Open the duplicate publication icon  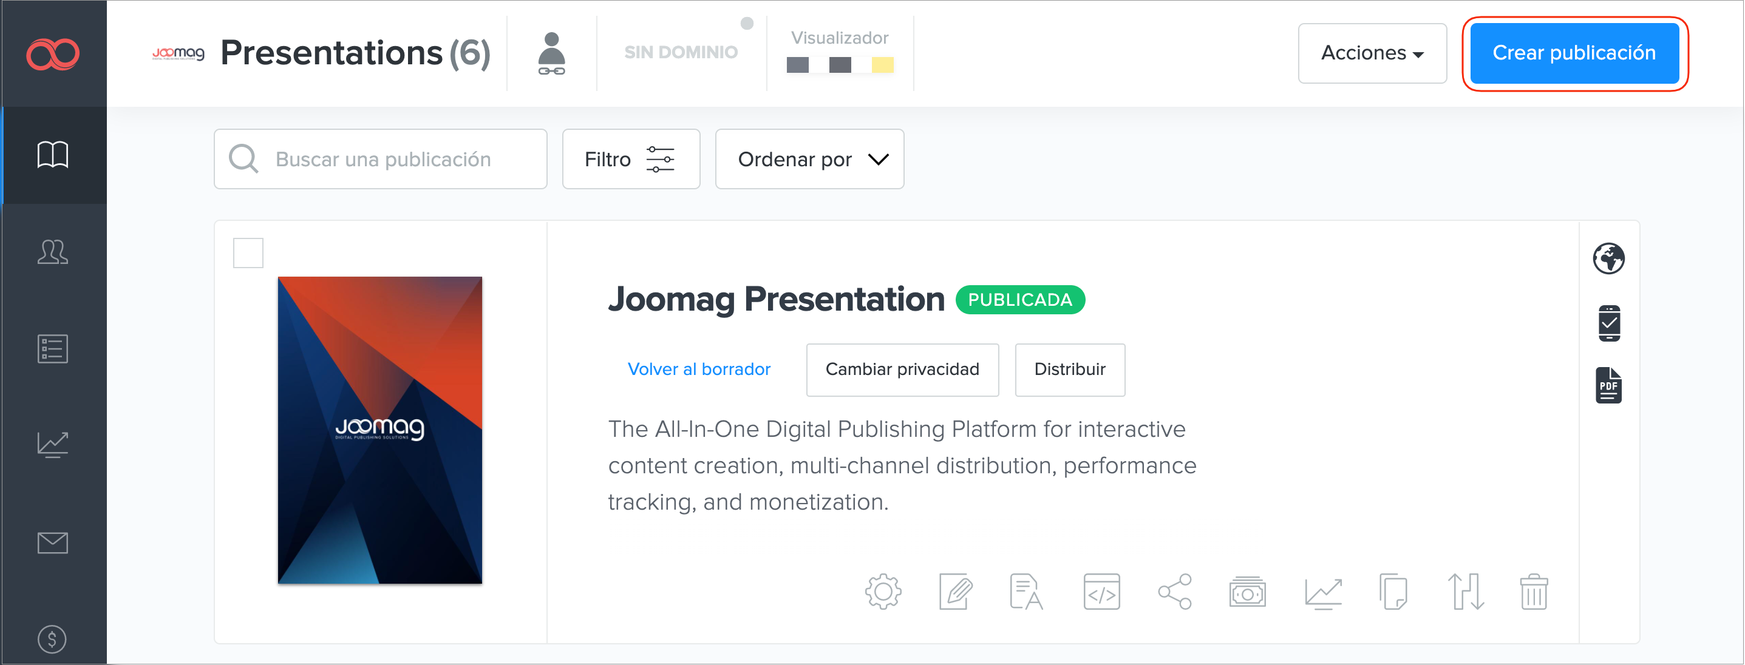click(1393, 592)
